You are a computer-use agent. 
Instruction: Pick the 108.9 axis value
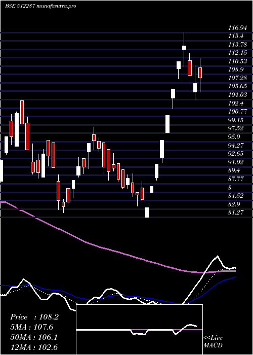236,69
